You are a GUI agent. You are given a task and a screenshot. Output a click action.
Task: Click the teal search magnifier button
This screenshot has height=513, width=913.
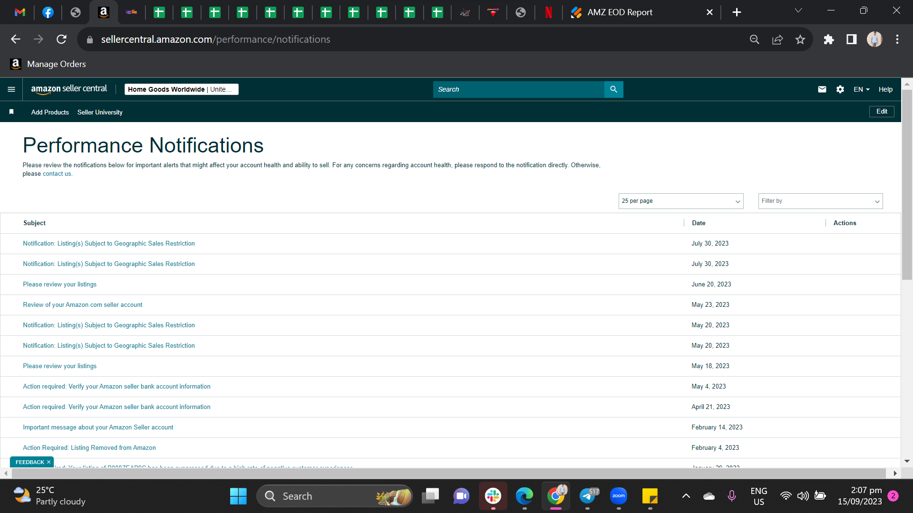(x=614, y=89)
